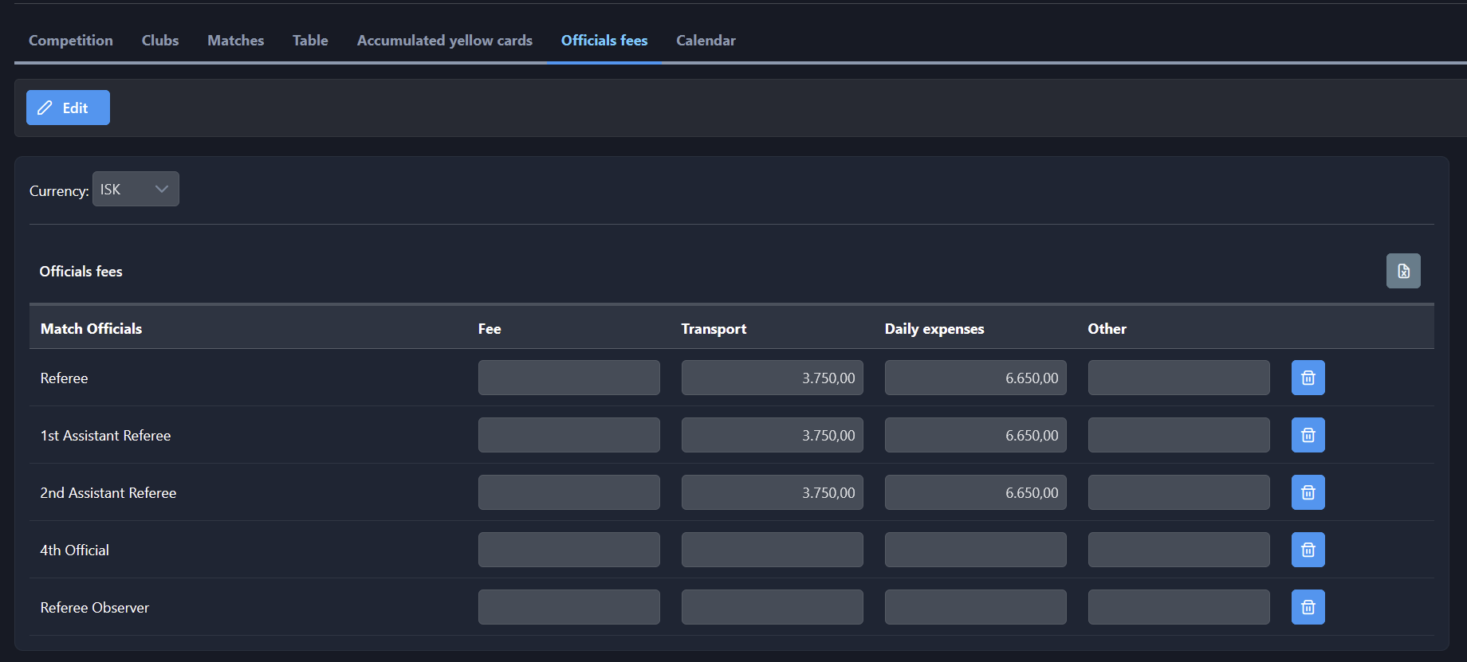Viewport: 1467px width, 662px height.
Task: Focus the 4th Official Transport field
Action: tap(772, 550)
